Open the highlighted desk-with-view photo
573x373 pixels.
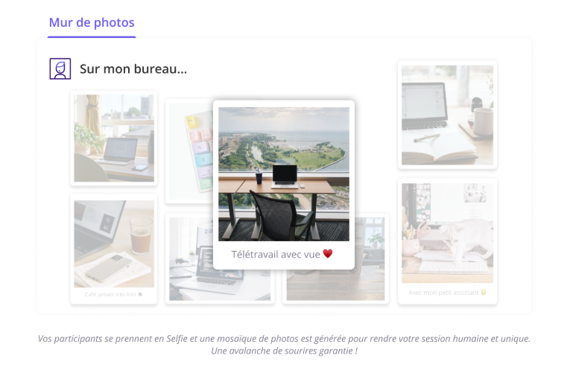pos(284,174)
